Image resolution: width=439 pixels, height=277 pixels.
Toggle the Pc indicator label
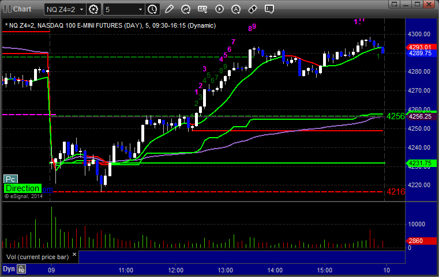[10, 179]
